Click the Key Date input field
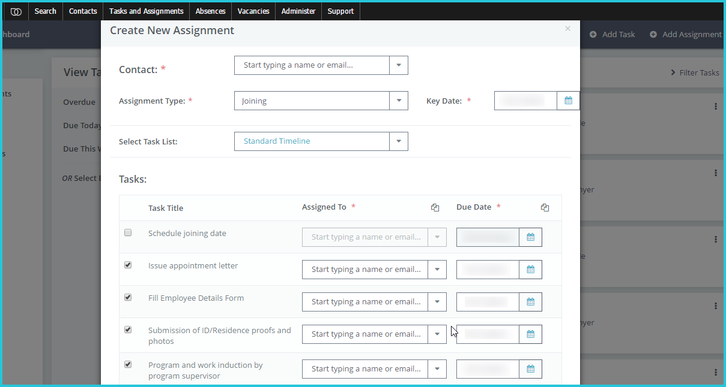 point(525,101)
